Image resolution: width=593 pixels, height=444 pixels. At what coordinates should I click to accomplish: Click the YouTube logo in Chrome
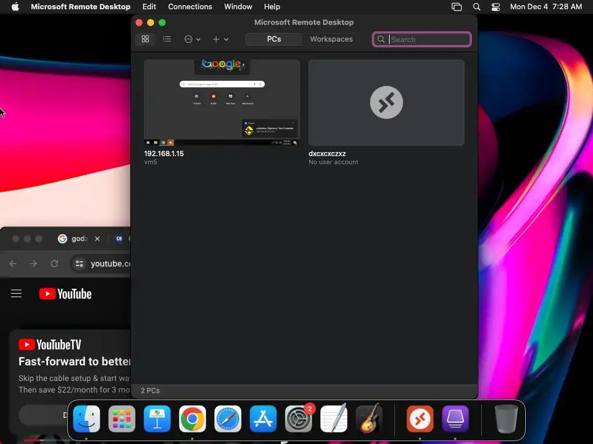coord(65,294)
